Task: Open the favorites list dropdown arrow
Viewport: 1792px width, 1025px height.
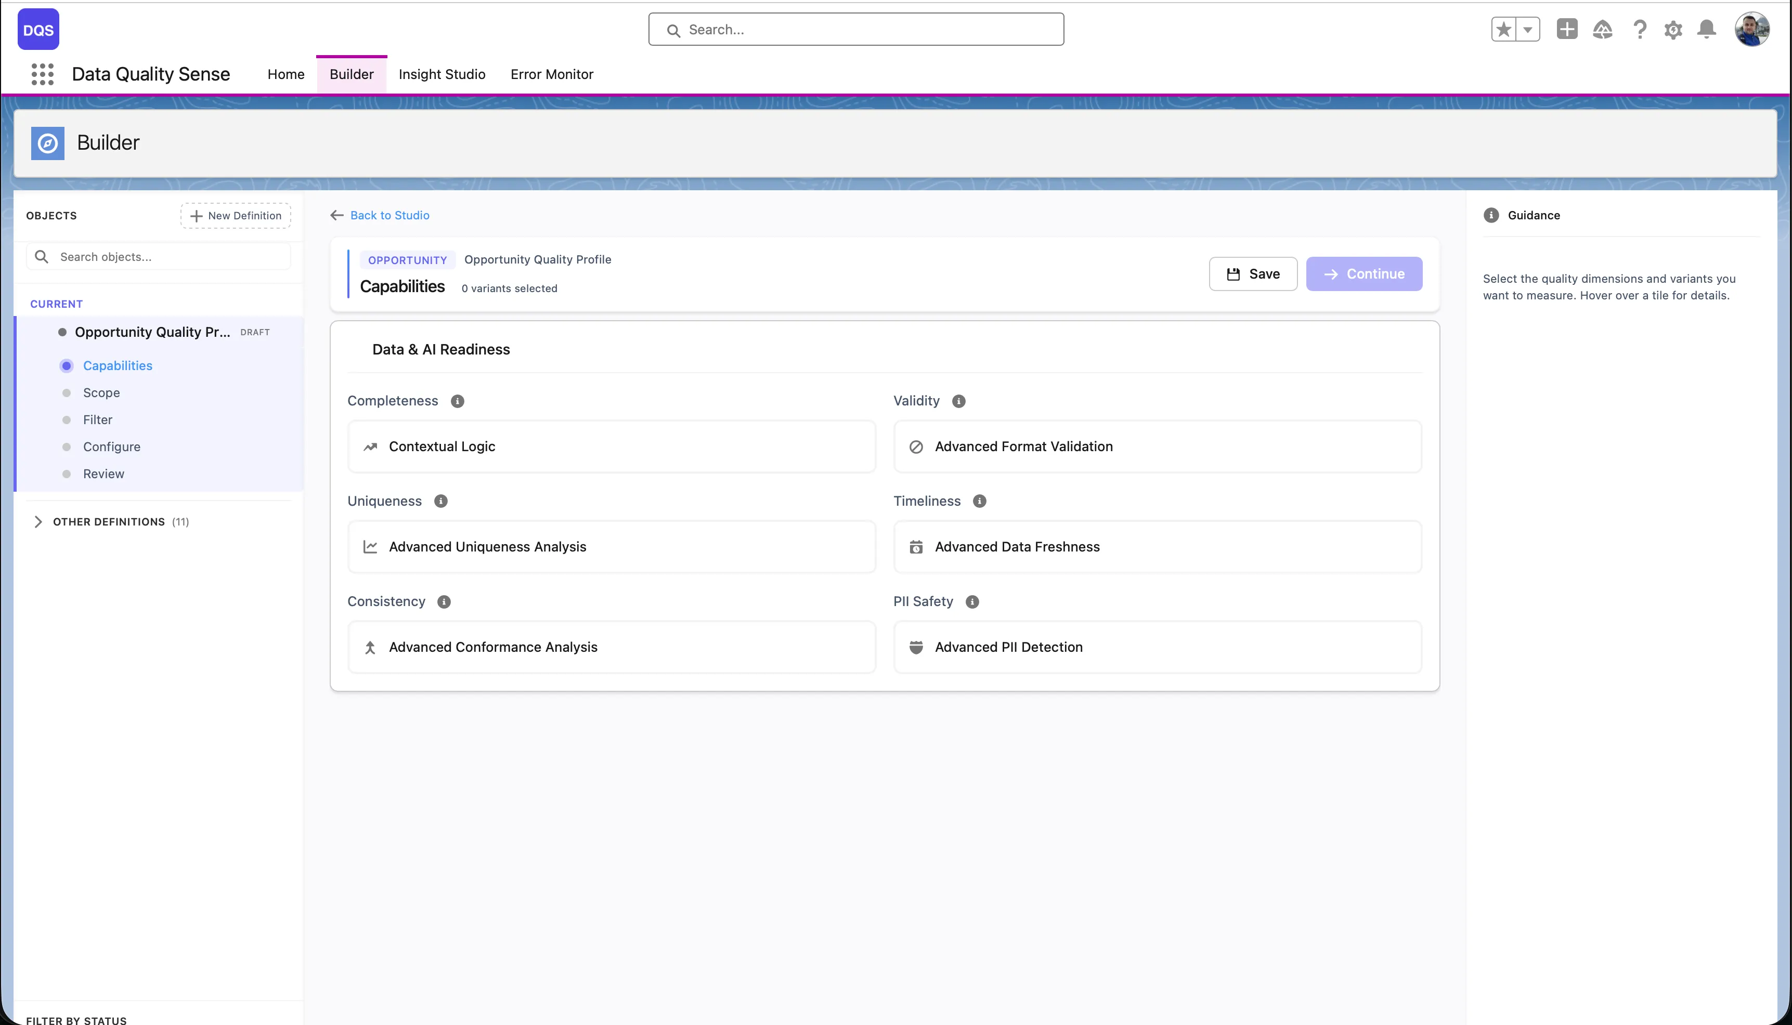Action: [1528, 30]
